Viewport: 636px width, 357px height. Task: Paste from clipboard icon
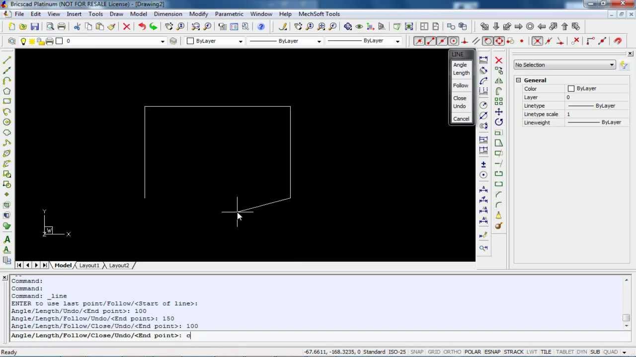[100, 26]
